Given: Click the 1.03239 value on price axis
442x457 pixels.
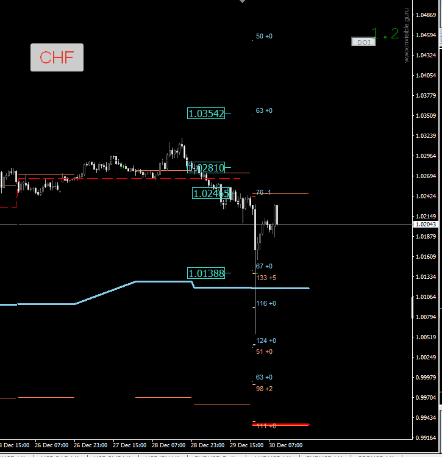Looking at the screenshot, I should 426,136.
